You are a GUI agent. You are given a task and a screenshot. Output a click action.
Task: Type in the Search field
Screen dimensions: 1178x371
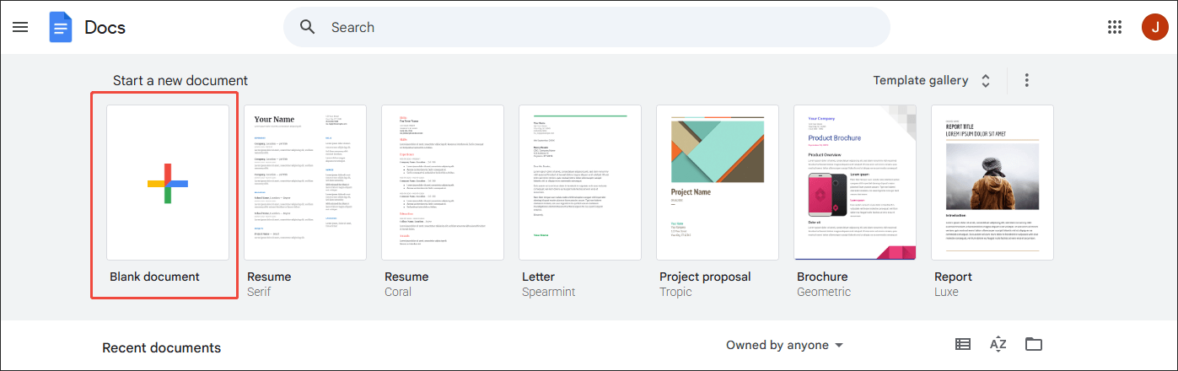587,27
